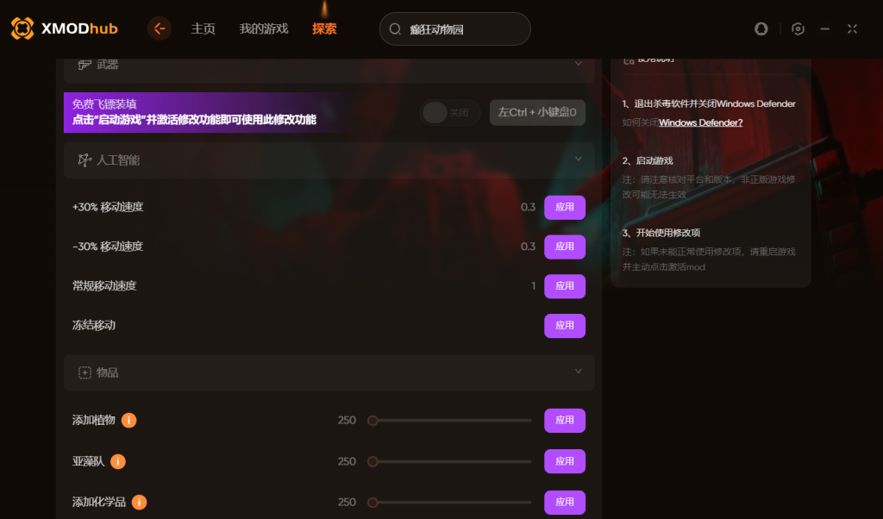
Task: Show info for 添加植物
Action: pos(129,421)
